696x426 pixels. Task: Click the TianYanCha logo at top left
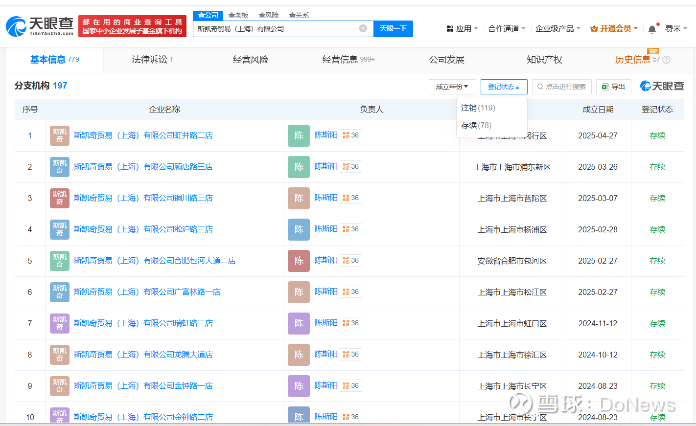click(x=40, y=26)
